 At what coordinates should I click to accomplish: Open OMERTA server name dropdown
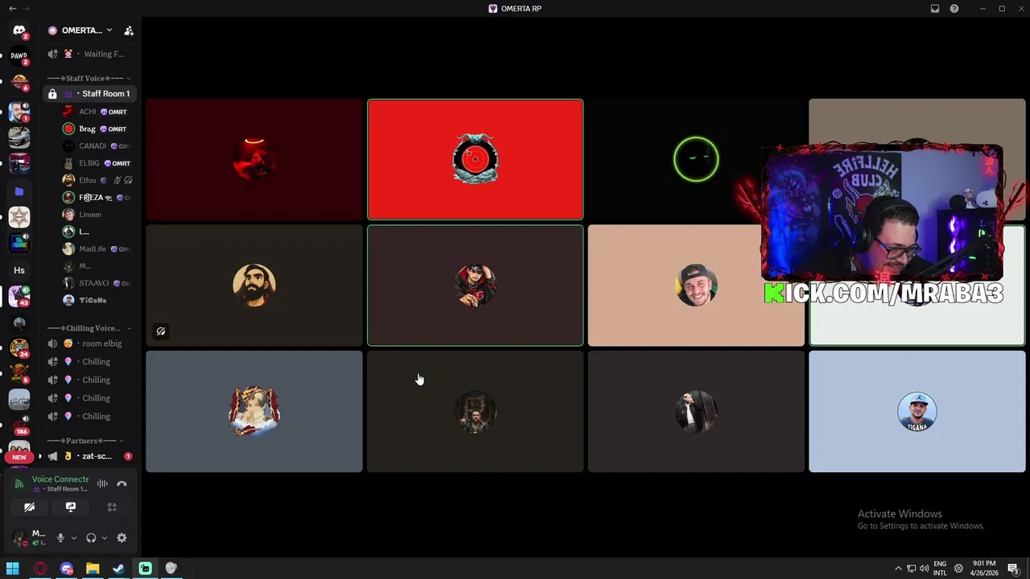(x=80, y=31)
